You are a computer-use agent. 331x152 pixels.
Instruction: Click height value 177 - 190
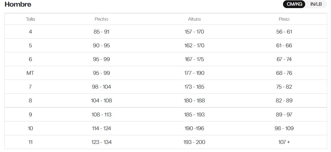coord(194,73)
